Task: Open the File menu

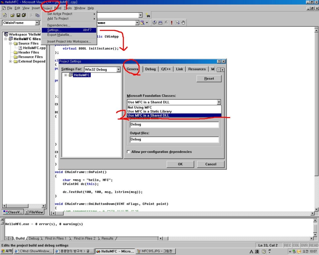Action: [x=10, y=8]
